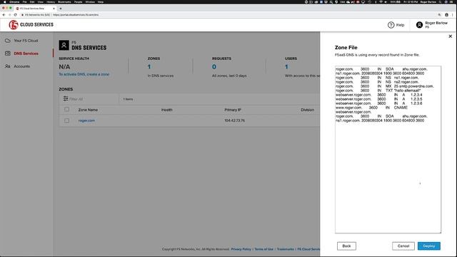Open Your F5 Cloud in sidebar
The height and width of the screenshot is (257, 457).
click(x=26, y=41)
